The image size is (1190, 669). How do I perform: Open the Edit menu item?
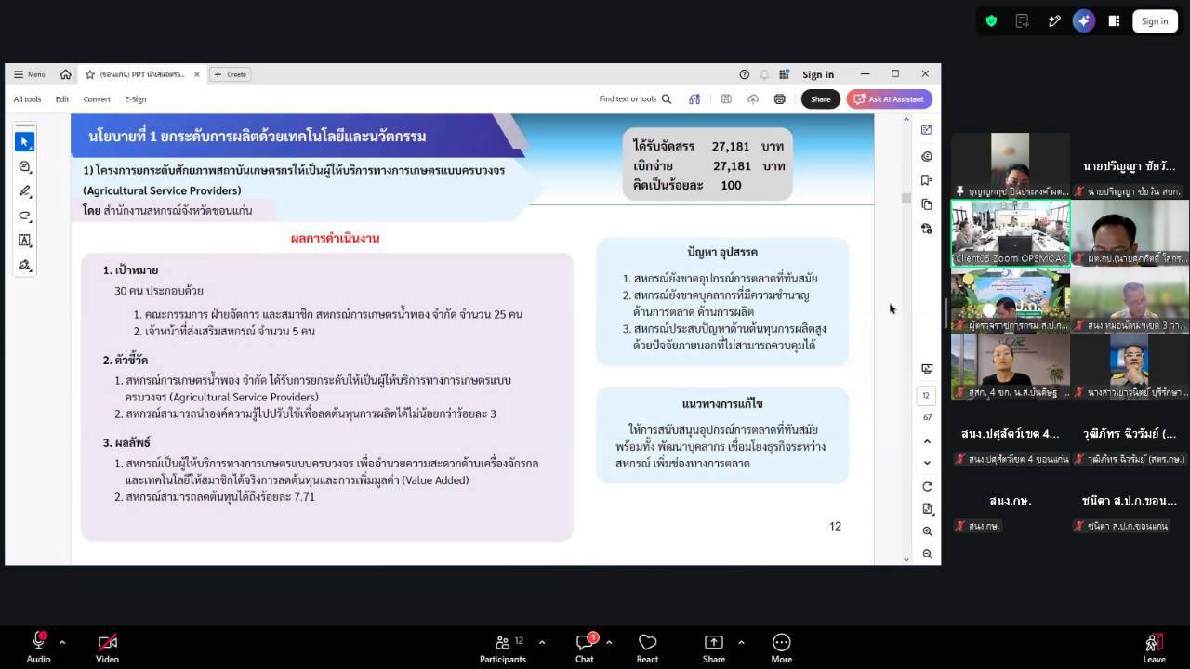pyautogui.click(x=62, y=99)
